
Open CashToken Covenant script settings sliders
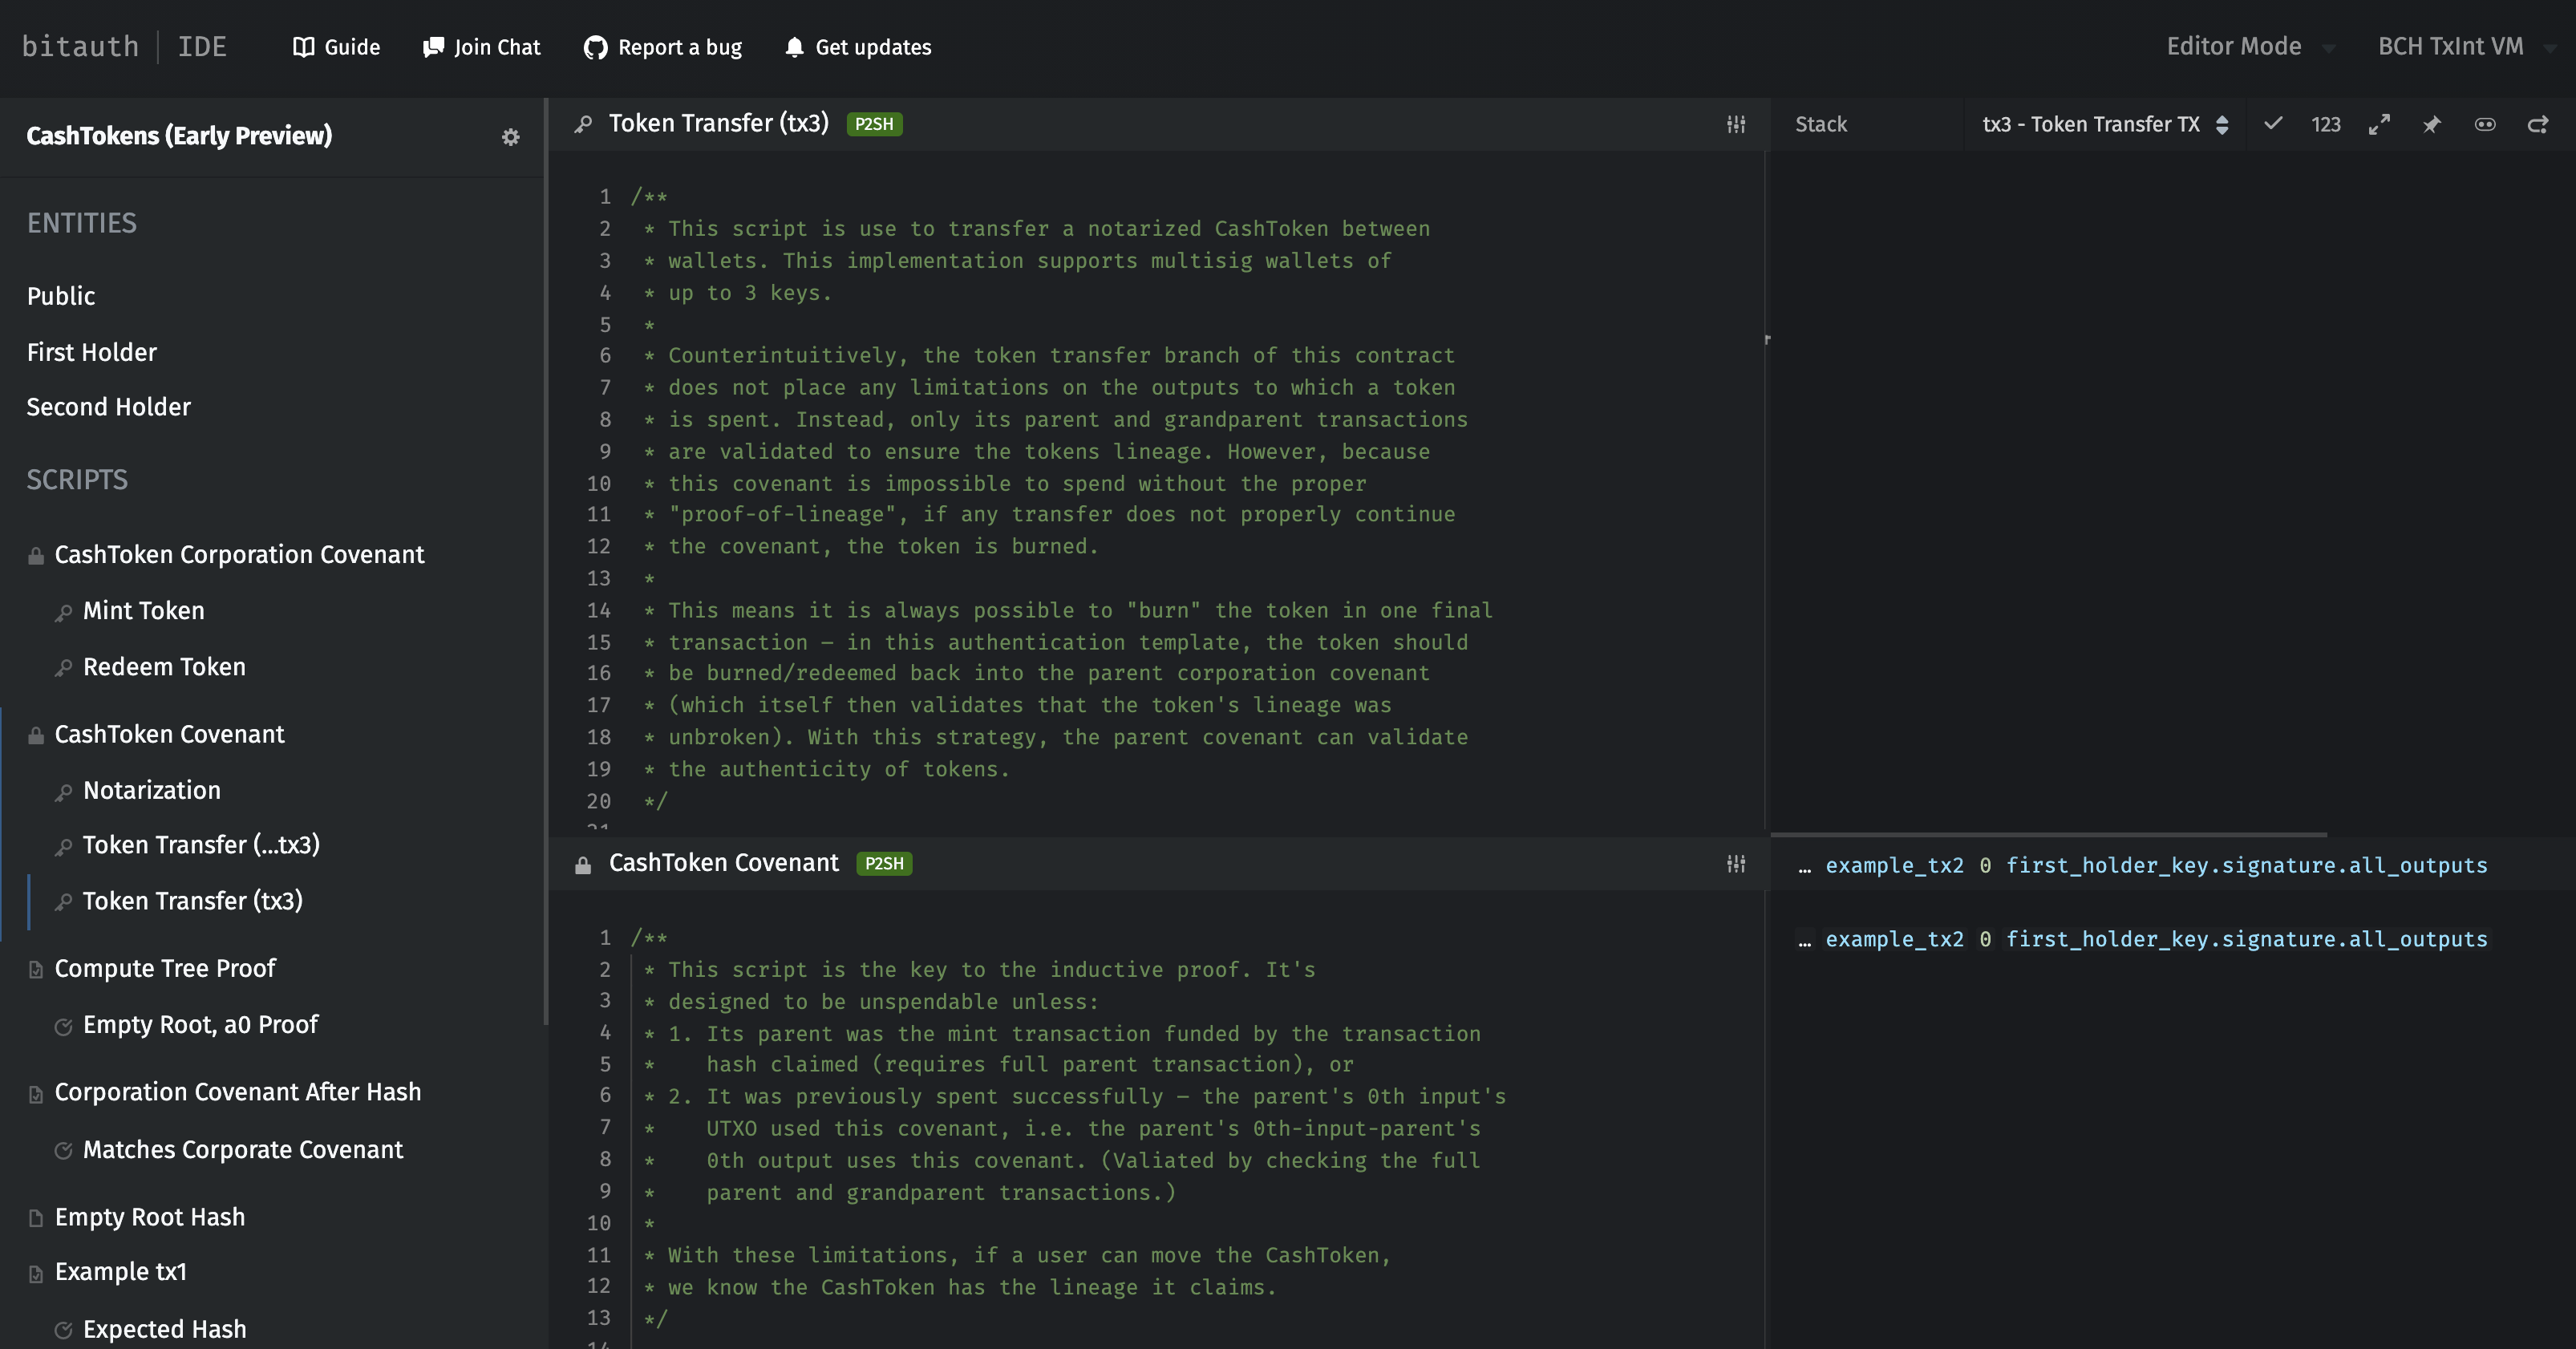click(1736, 863)
